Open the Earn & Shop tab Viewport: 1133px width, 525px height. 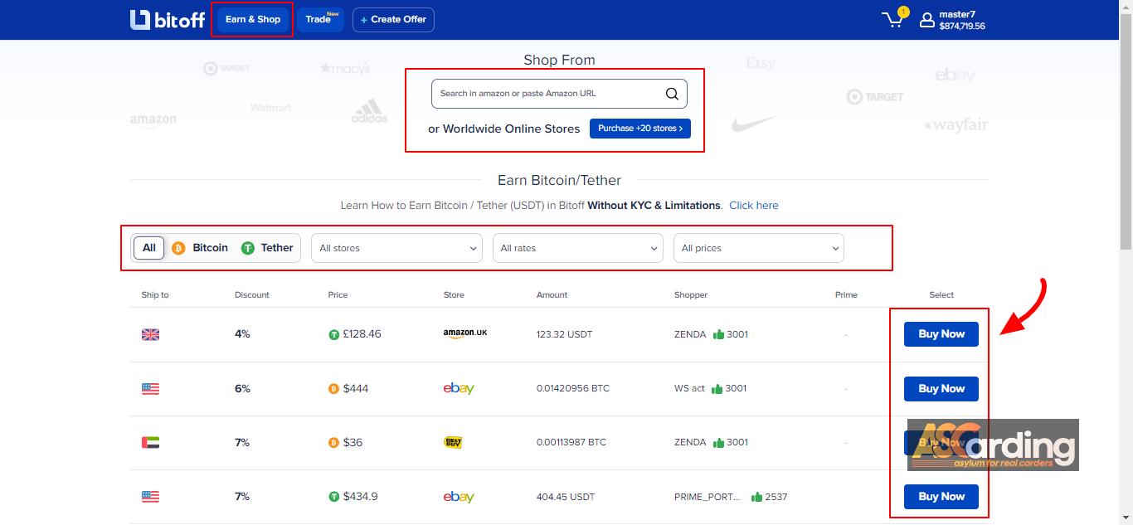pos(253,20)
